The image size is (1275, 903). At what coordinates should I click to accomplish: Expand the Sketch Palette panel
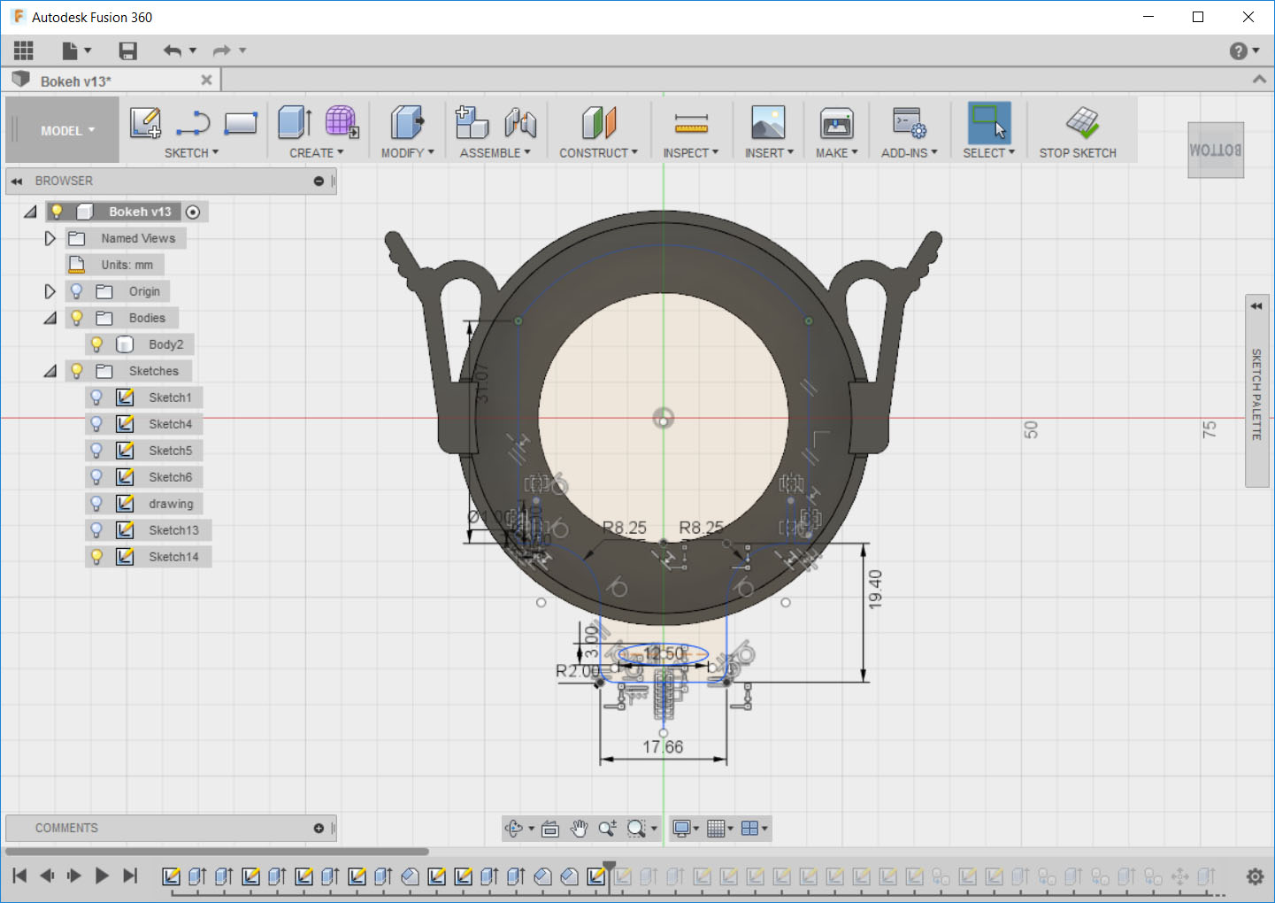point(1256,305)
